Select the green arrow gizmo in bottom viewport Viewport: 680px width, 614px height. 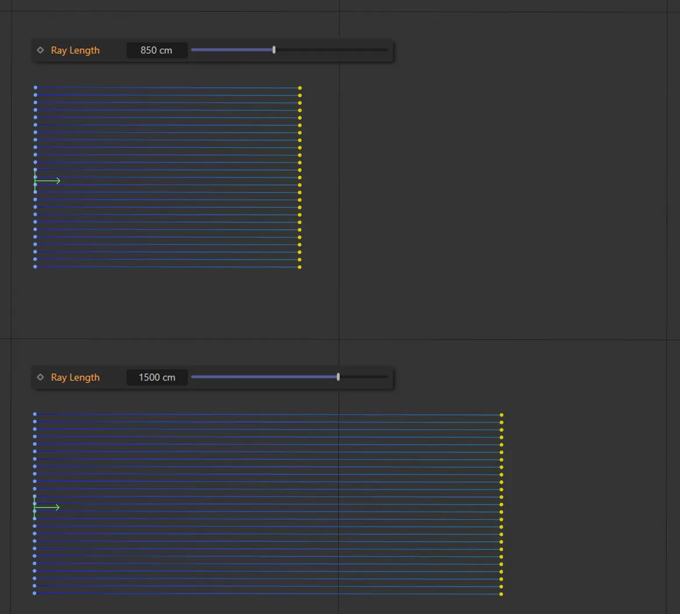pyautogui.click(x=47, y=507)
